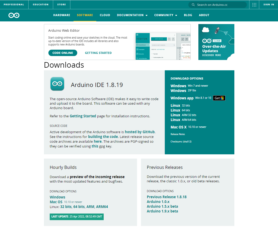278x227 pixels.
Task: Open the Windows app Win 8.1 or 10 link
Action: 191,98
